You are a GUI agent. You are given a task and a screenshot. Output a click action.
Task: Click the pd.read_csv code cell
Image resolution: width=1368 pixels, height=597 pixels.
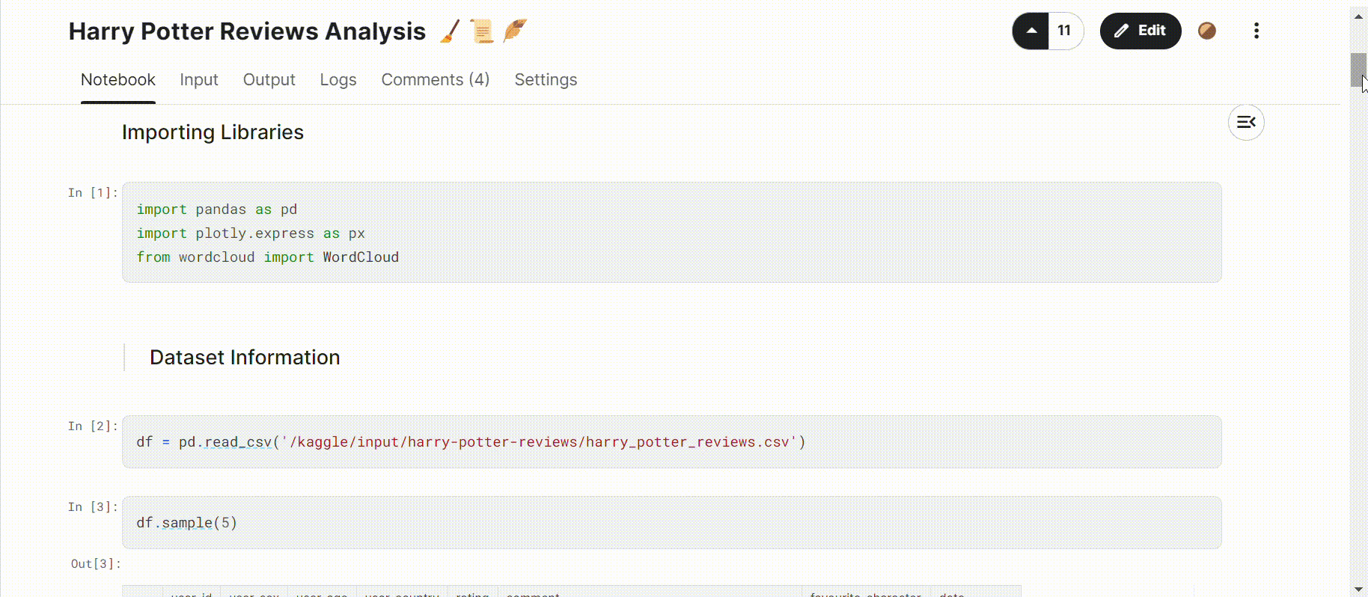coord(671,442)
